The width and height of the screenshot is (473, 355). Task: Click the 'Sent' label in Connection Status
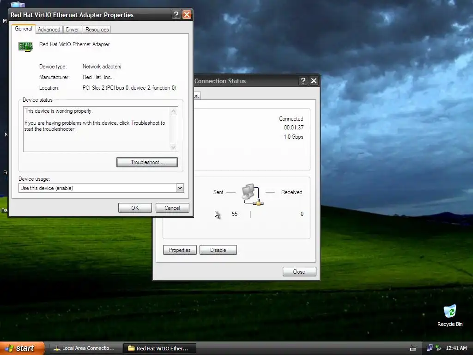218,192
